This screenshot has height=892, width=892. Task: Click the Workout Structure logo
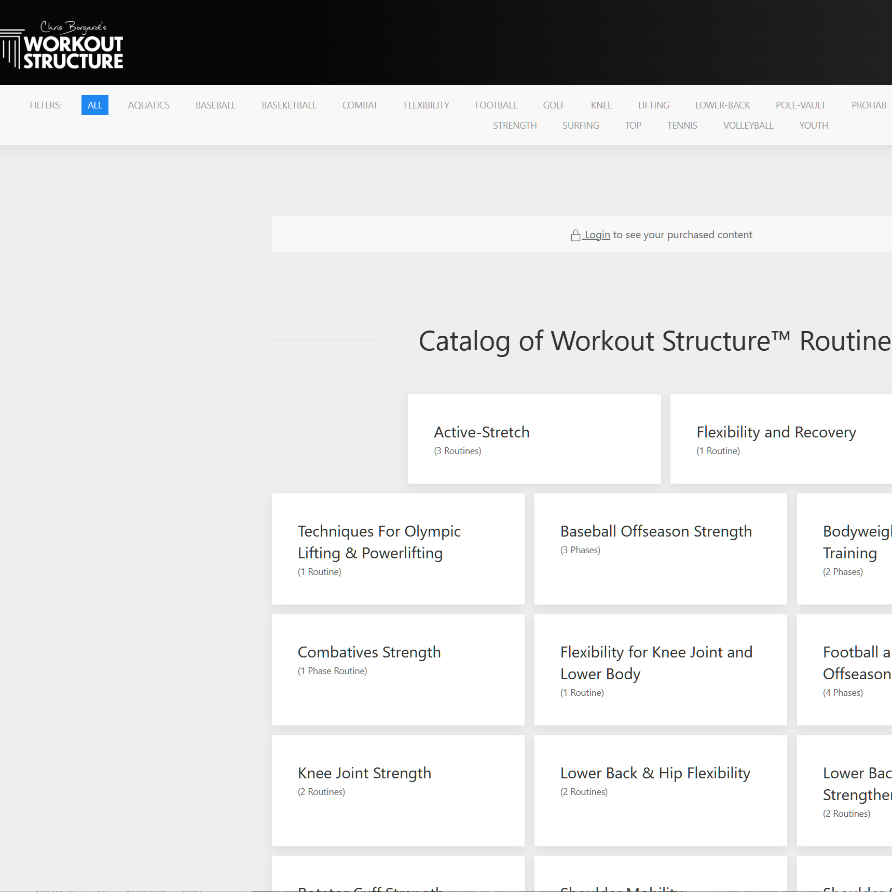(x=62, y=46)
